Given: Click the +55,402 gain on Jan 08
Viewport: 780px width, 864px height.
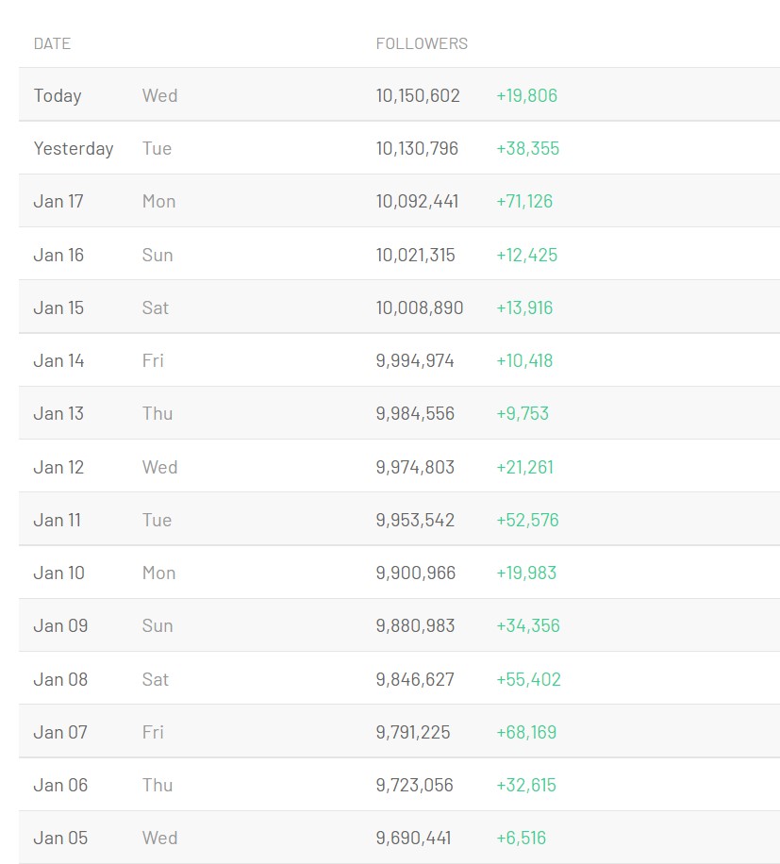Looking at the screenshot, I should pyautogui.click(x=529, y=679).
